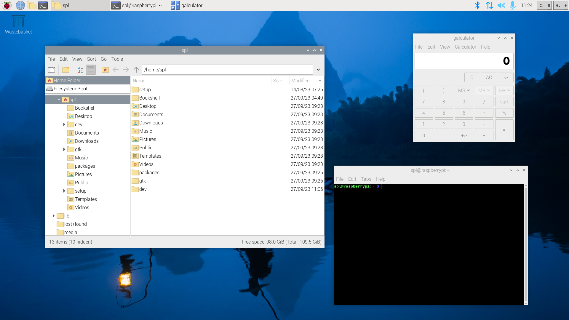Screen dimensions: 569x320
Task: Open the Calculator menu in galculator
Action: [x=466, y=47]
